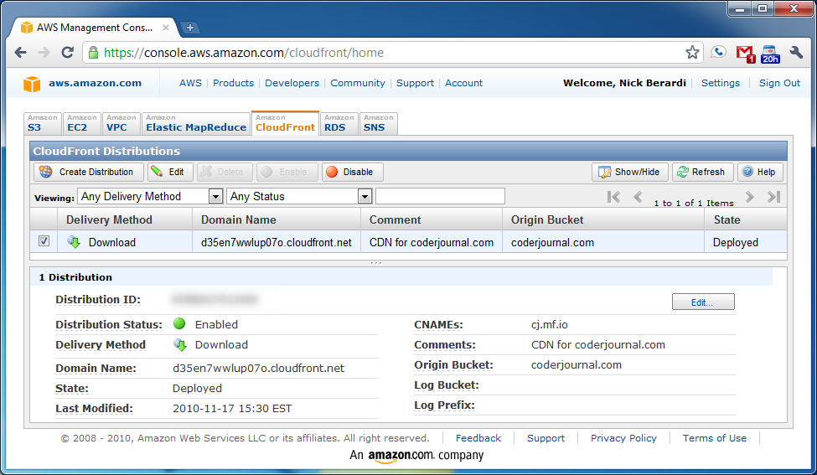
Task: Bookmark page with the star icon
Action: point(692,53)
